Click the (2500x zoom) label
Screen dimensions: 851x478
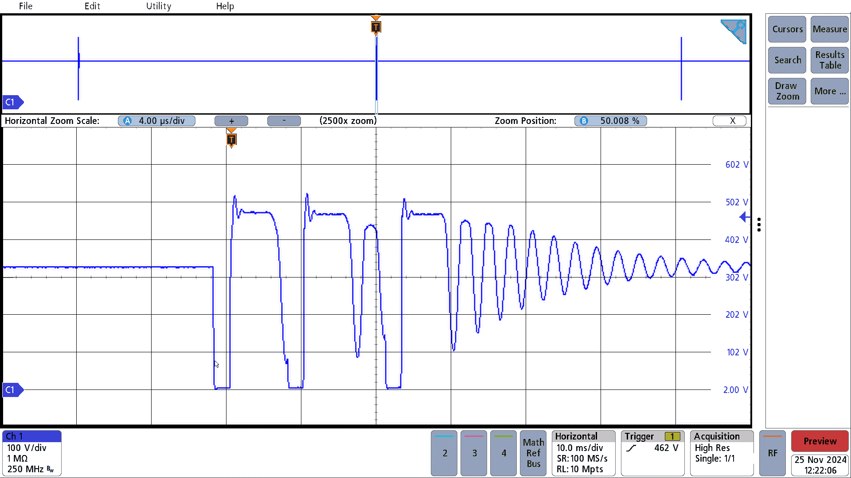[348, 121]
